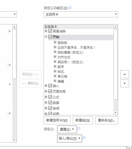
Task: Open the 导入/导出 dropdown button
Action: tap(70, 139)
